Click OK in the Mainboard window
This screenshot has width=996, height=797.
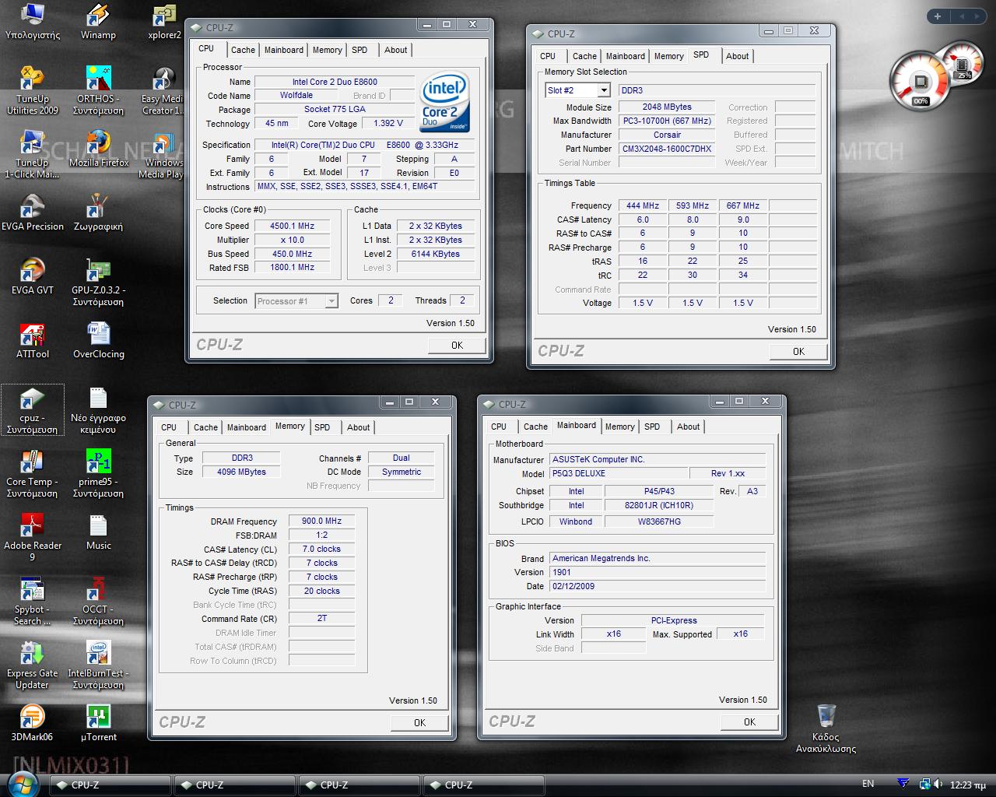pyautogui.click(x=749, y=722)
